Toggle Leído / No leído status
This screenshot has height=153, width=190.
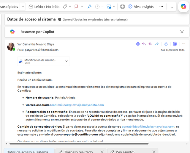tap(44, 7)
